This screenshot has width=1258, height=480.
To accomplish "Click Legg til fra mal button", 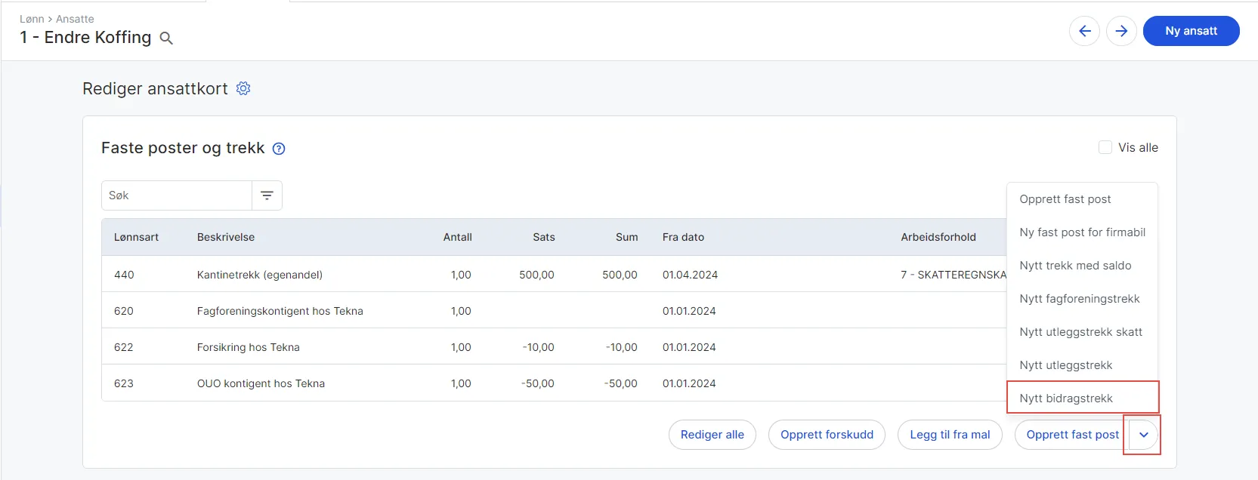I will [x=950, y=435].
